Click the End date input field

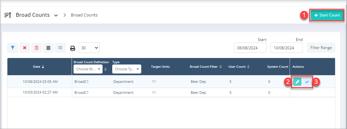286,48
